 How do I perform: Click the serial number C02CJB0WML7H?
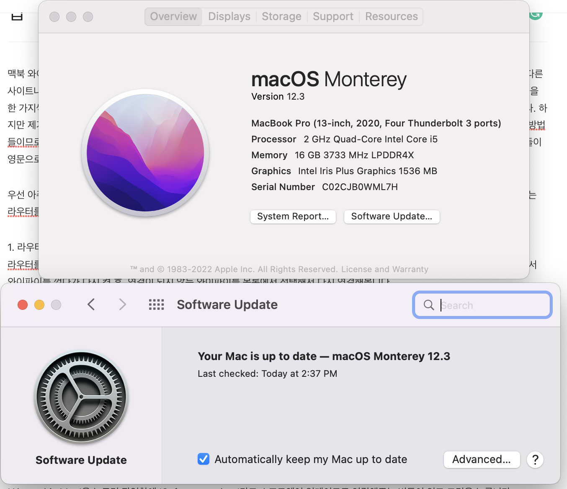(x=360, y=187)
